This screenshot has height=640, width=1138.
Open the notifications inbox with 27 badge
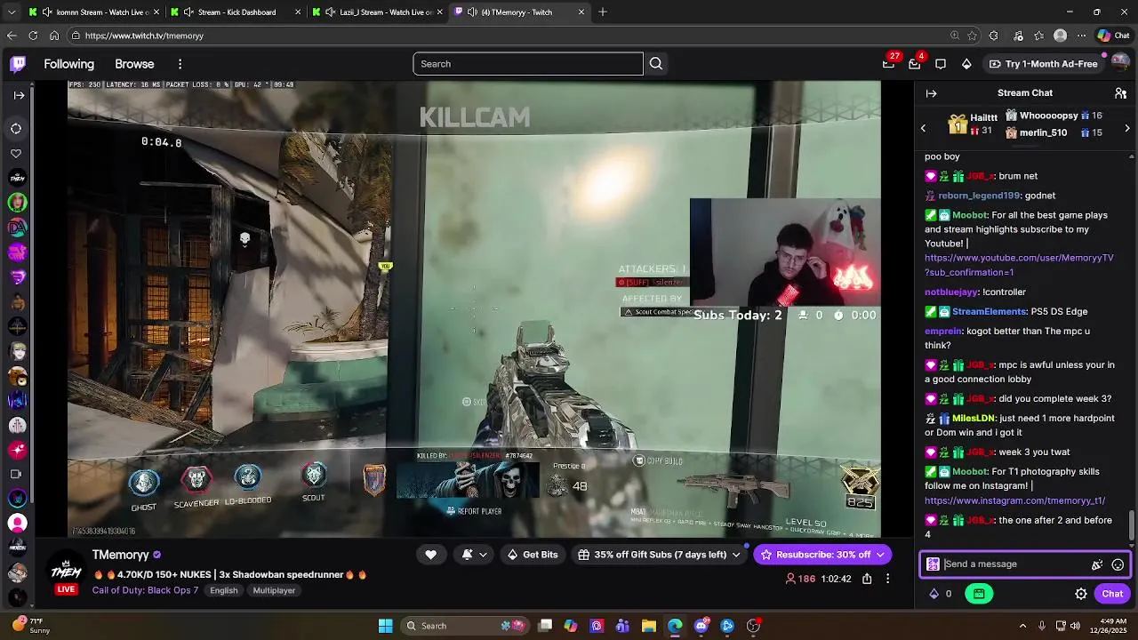[888, 64]
